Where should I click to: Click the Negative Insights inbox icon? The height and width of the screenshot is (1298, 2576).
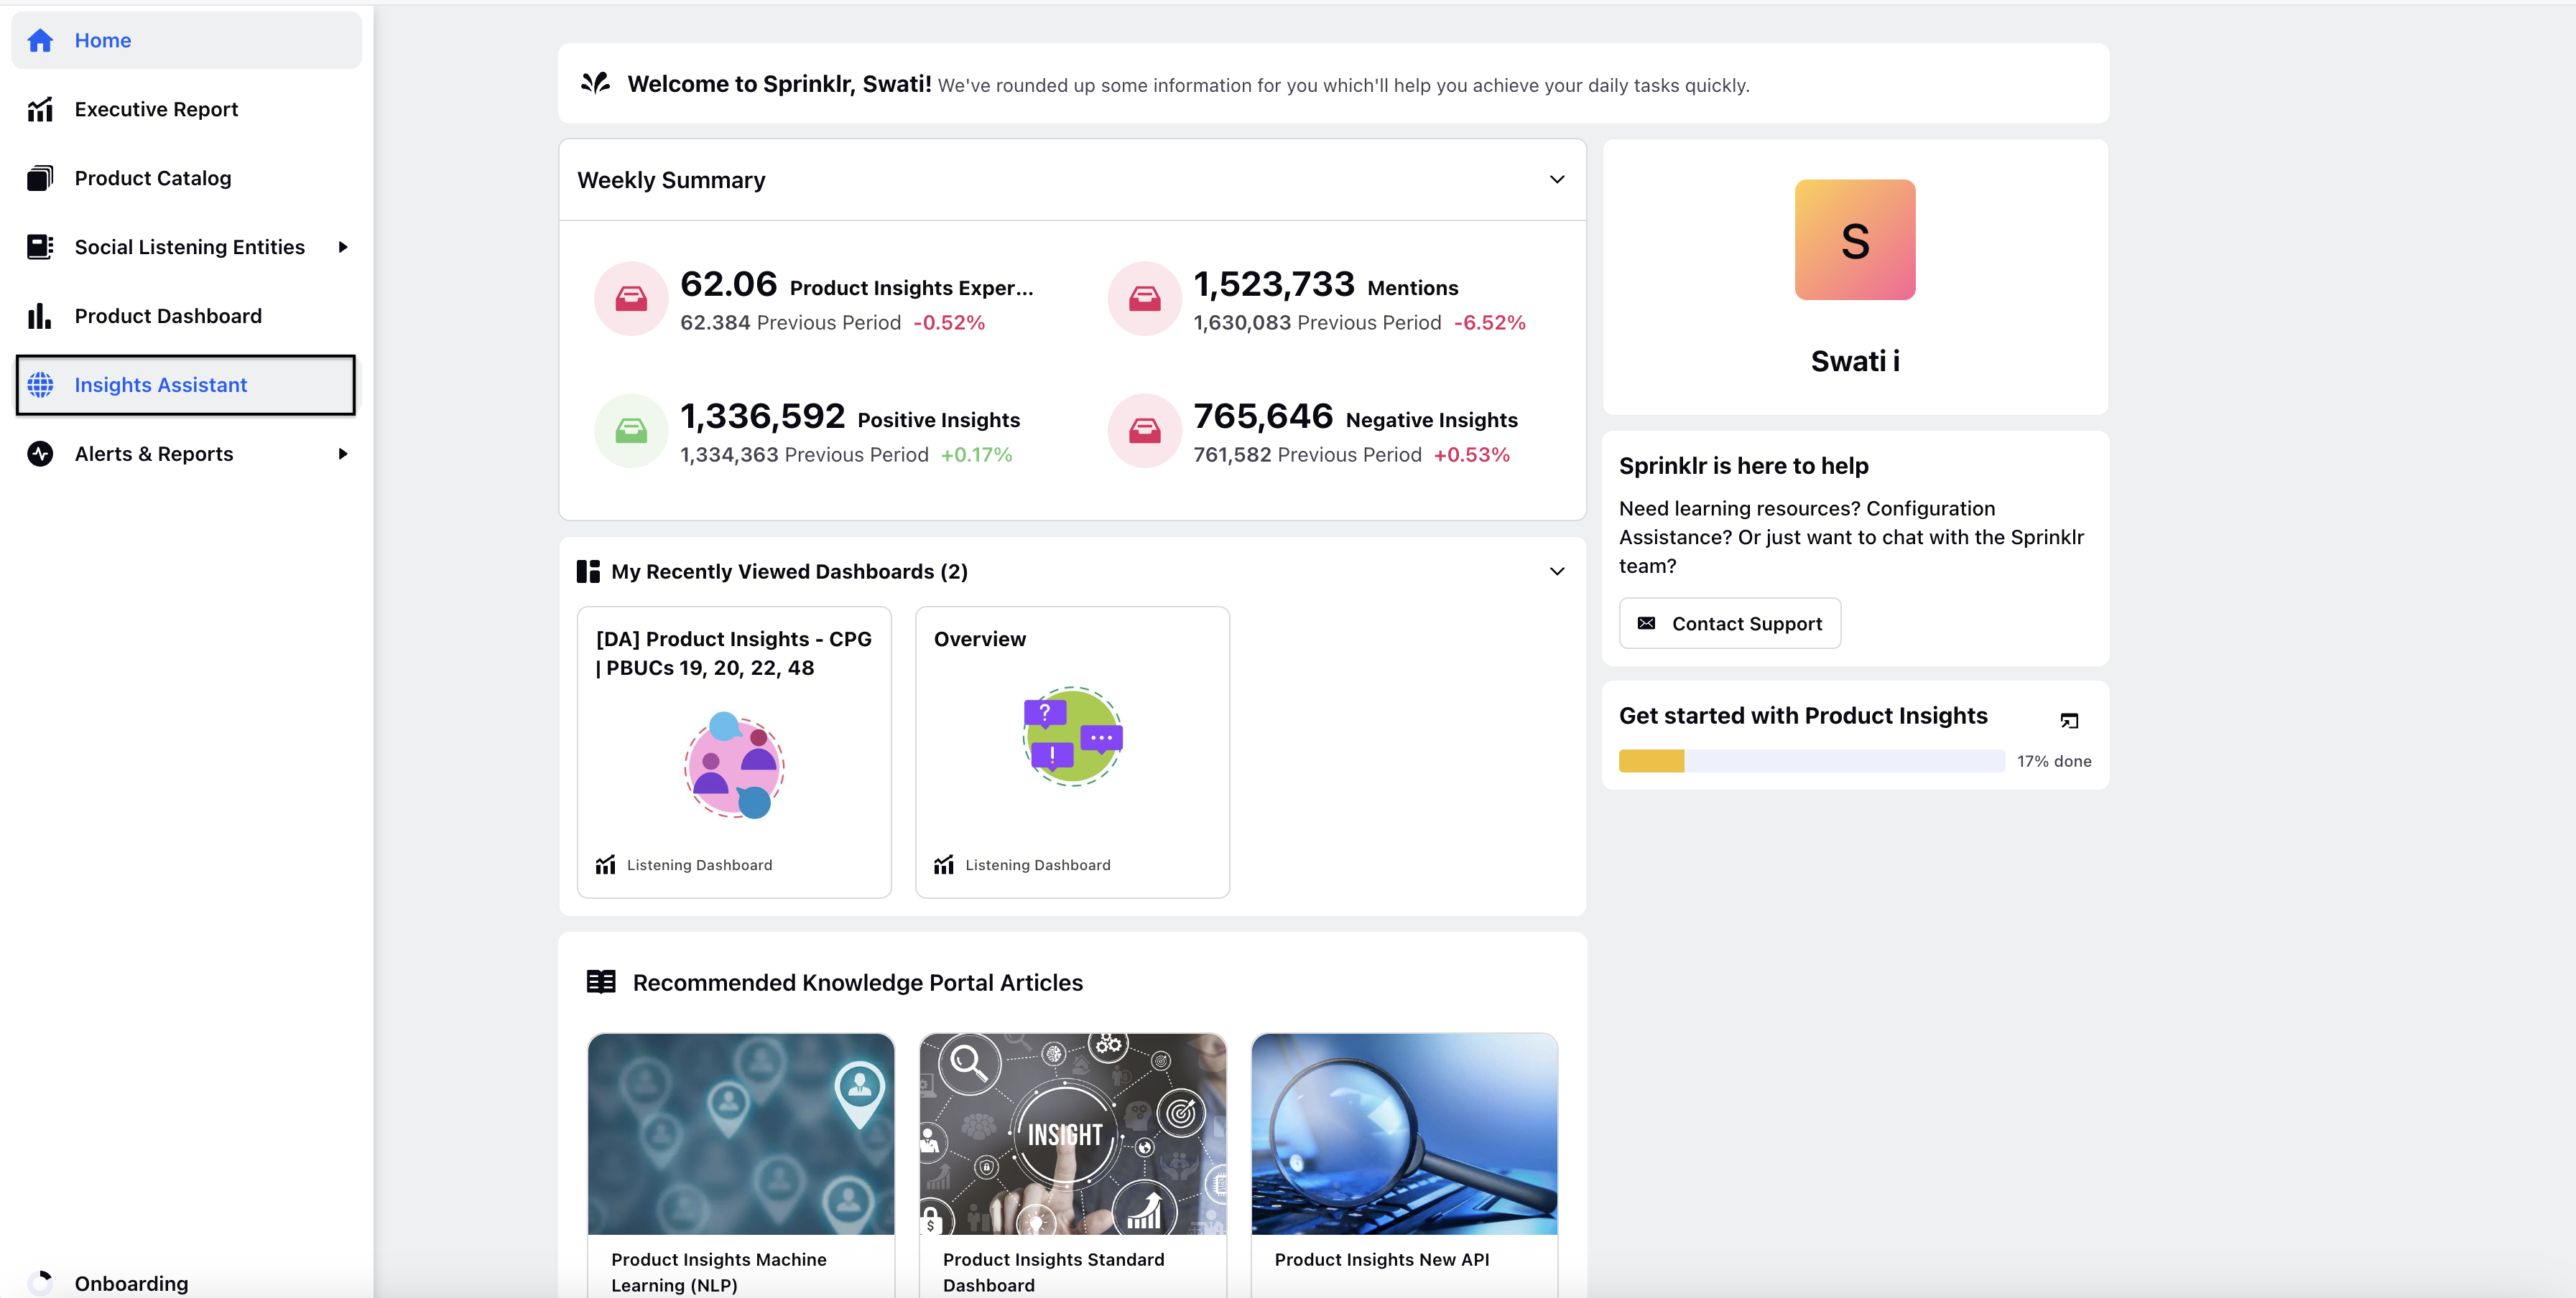click(x=1145, y=431)
